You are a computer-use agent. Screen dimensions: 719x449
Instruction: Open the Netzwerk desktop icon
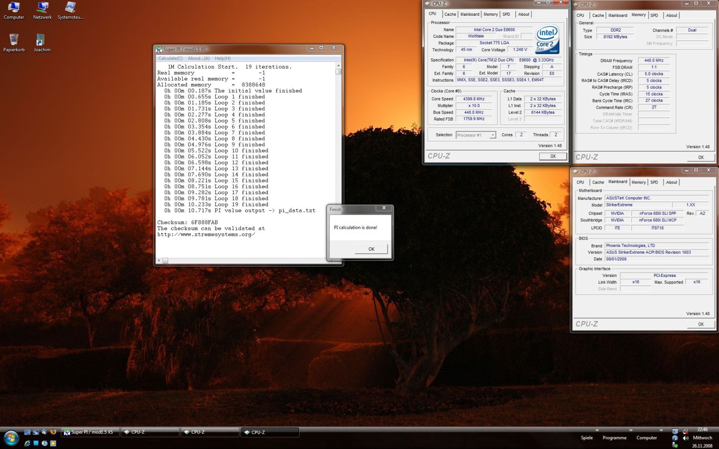point(43,11)
